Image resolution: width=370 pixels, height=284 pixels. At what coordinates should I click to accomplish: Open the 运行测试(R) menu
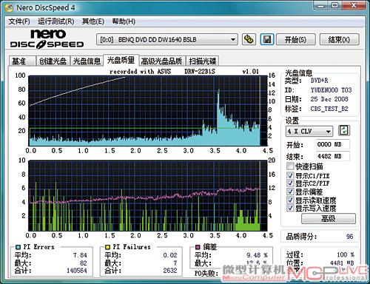(56, 21)
